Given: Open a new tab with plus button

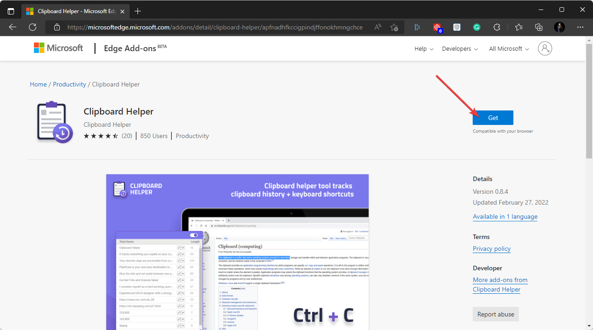Looking at the screenshot, I should pyautogui.click(x=138, y=11).
